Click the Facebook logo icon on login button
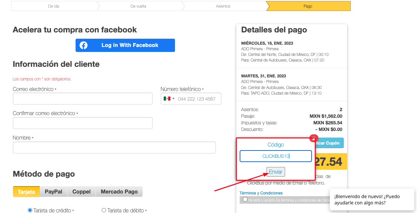 pyautogui.click(x=84, y=45)
